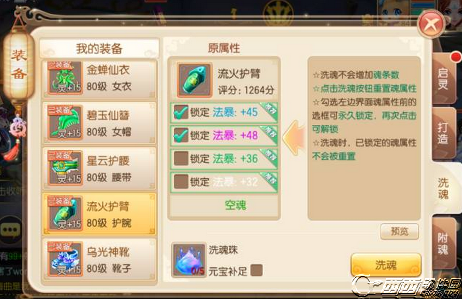Open the 附魂 side tab
The height and width of the screenshot is (299, 462).
pyautogui.click(x=443, y=244)
